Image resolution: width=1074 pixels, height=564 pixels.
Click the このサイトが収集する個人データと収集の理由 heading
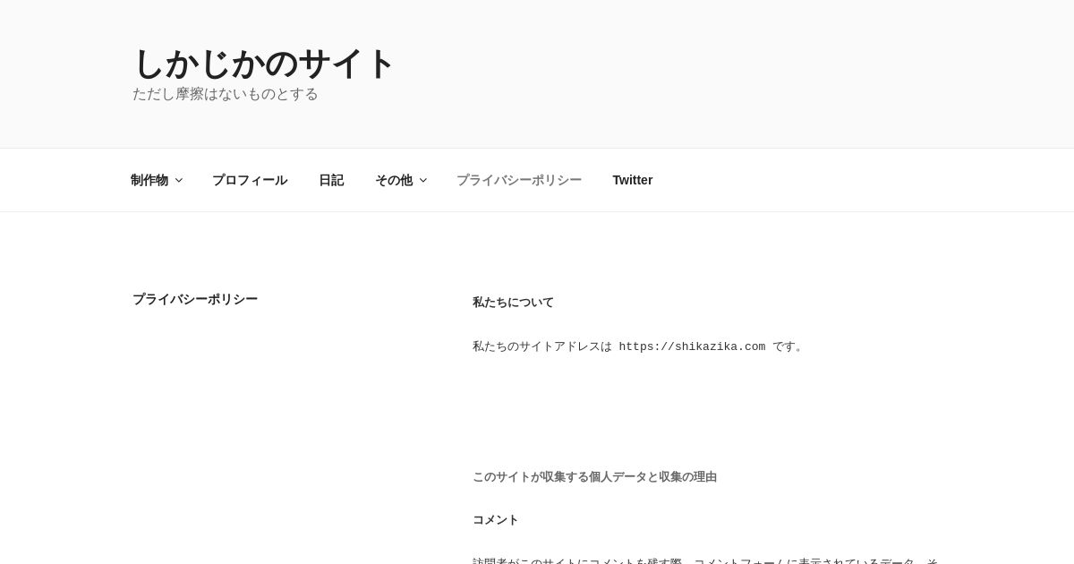pos(594,477)
